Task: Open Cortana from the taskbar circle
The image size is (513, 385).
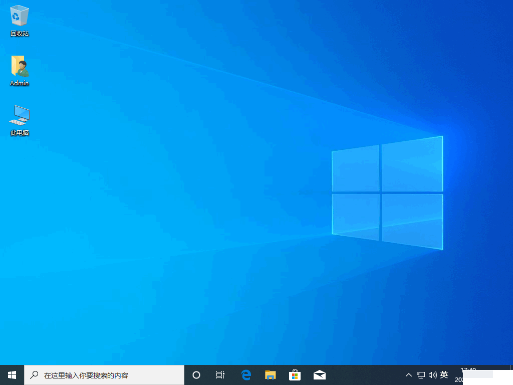Action: coord(196,375)
